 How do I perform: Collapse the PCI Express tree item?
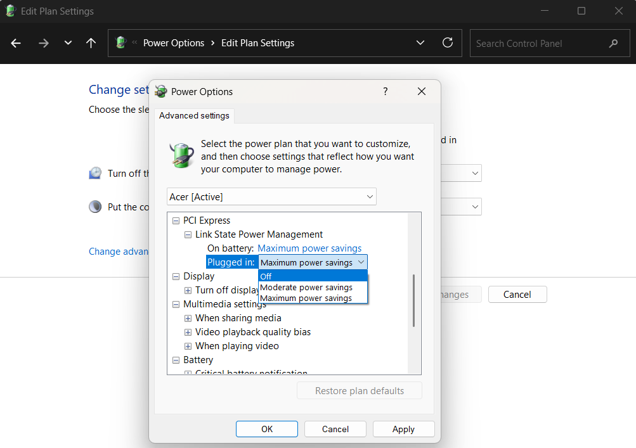tap(175, 221)
